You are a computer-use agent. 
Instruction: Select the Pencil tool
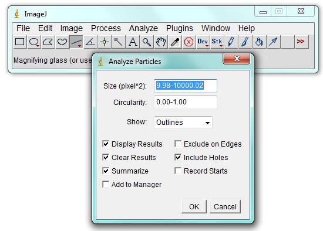click(x=231, y=42)
